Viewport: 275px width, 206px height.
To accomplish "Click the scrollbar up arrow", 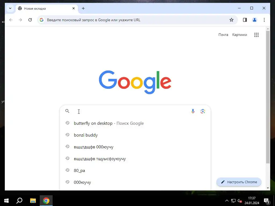I will pyautogui.click(x=268, y=29).
